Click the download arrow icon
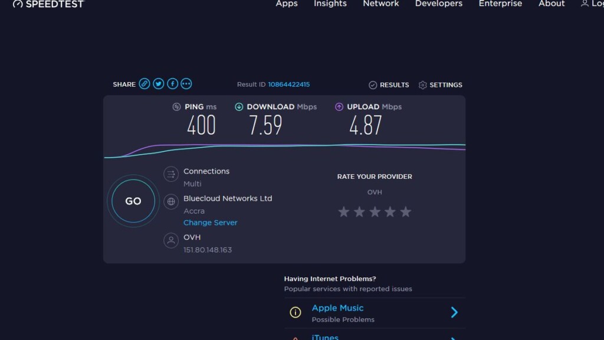Viewport: 604px width, 340px height. [239, 107]
